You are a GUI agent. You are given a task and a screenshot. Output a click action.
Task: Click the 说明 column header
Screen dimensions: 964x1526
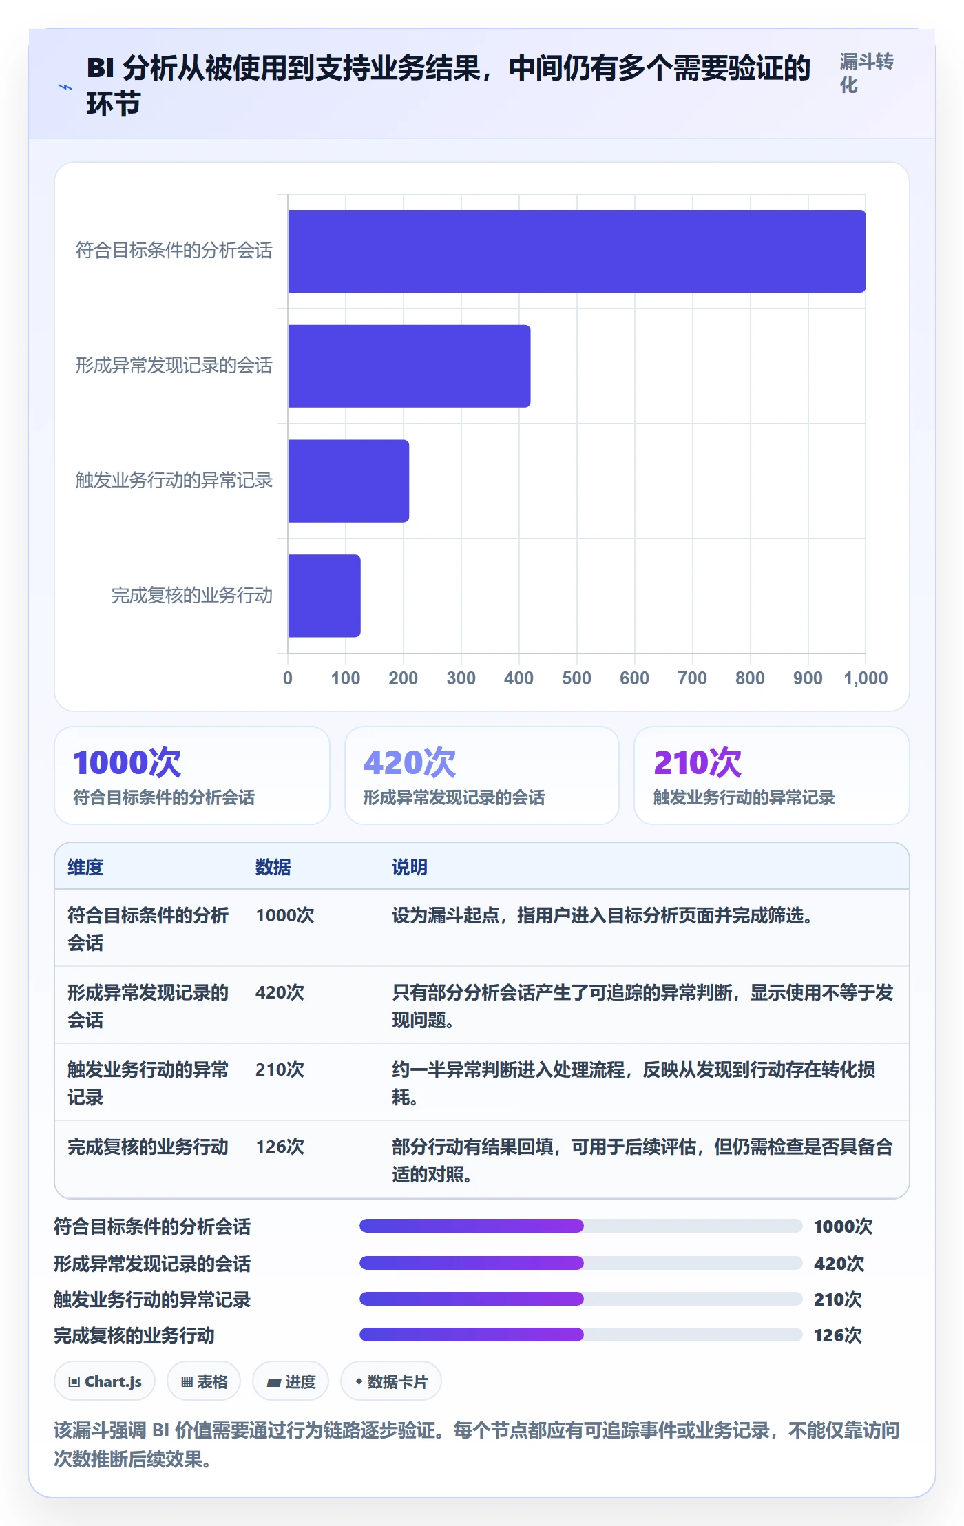click(x=410, y=867)
